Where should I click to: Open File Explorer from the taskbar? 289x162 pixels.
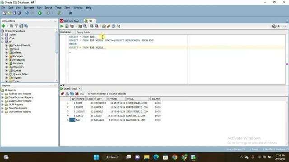[147, 157]
